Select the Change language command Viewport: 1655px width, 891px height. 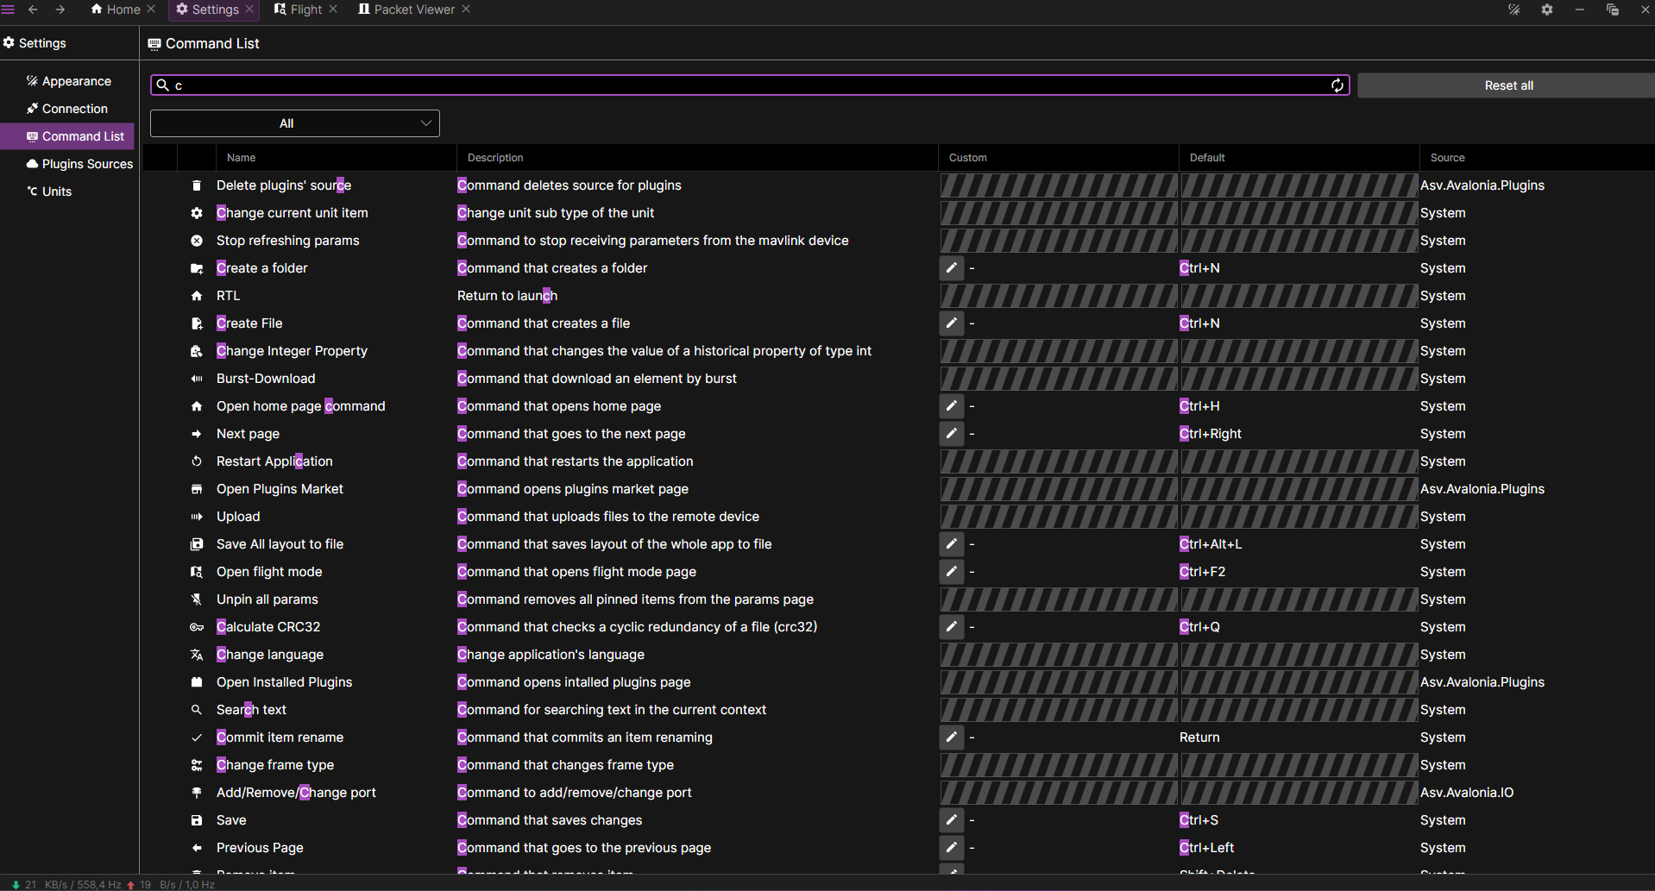(270, 655)
